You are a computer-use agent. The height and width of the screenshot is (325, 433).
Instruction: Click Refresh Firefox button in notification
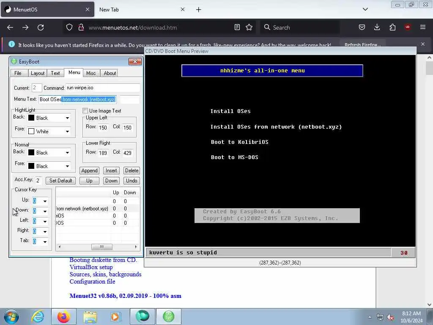[362, 44]
